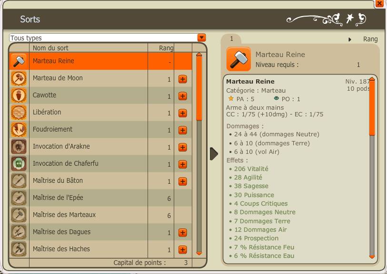This screenshot has width=387, height=274.
Task: Boost Foudroiement with its plus button
Action: pyautogui.click(x=183, y=130)
